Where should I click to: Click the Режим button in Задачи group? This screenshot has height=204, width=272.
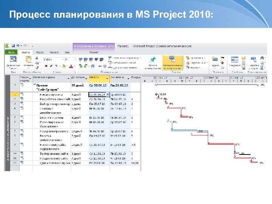pos(193,68)
